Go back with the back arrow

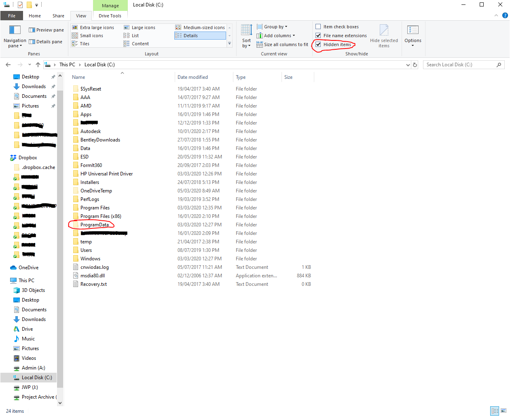click(x=8, y=65)
